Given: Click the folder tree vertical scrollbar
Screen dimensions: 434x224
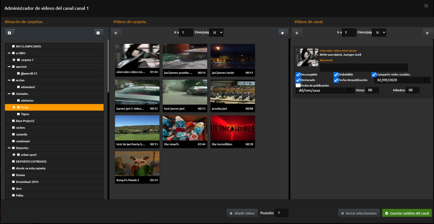Looking at the screenshot, I should [x=108, y=66].
